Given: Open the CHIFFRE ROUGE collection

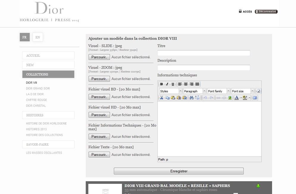Looking at the screenshot, I should pyautogui.click(x=36, y=100).
